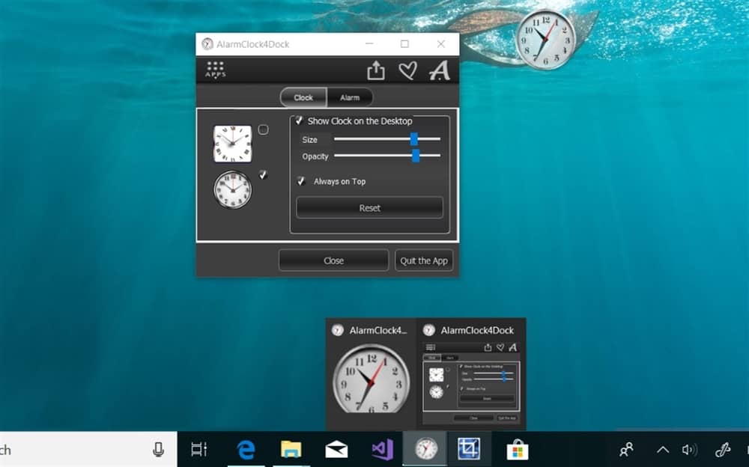Click the desktop analog clock widget
Screen dimensions: 749x467
(x=545, y=40)
